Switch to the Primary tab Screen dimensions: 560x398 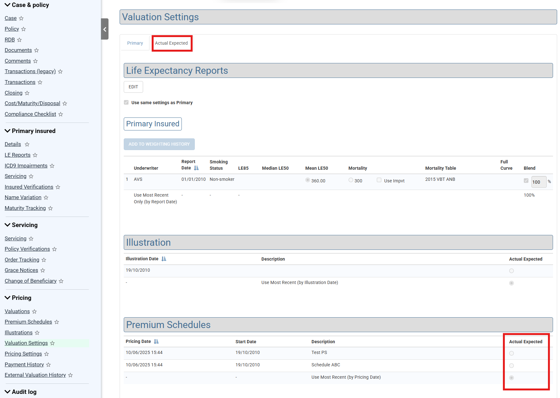135,43
